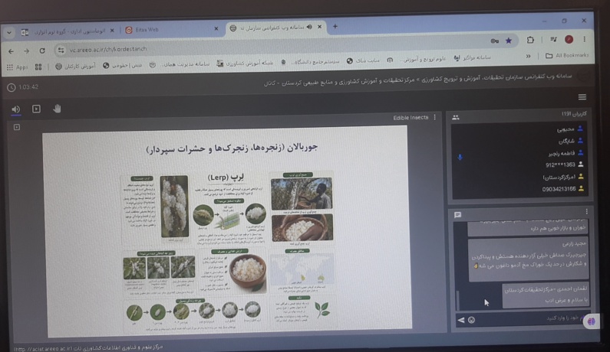Viewport: 610px width, 352px height.
Task: Click the Edible Insects panel title
Action: click(411, 118)
